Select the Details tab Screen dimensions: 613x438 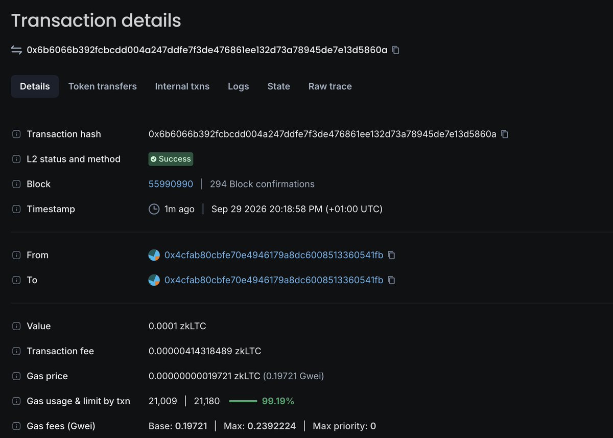coord(35,86)
